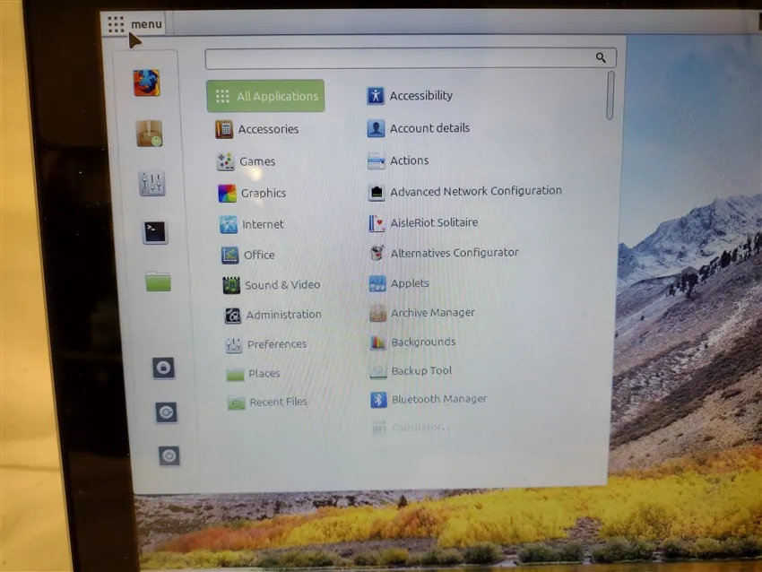Launch Firefox from the favorites sidebar

click(146, 83)
